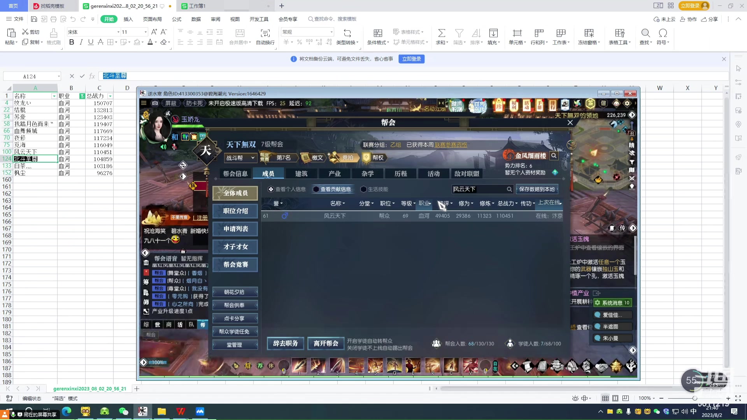Viewport: 747px width, 420px height.
Task: Click the format painter (格式刷) icon
Action: pyautogui.click(x=54, y=33)
